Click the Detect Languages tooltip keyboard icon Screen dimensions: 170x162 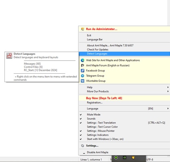(x=9, y=55)
